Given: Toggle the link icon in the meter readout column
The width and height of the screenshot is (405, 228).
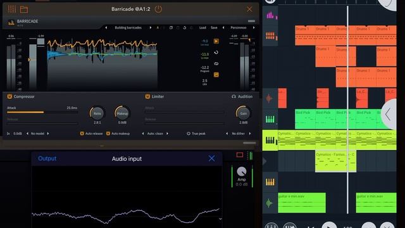Looking at the screenshot, I should pos(216,63).
